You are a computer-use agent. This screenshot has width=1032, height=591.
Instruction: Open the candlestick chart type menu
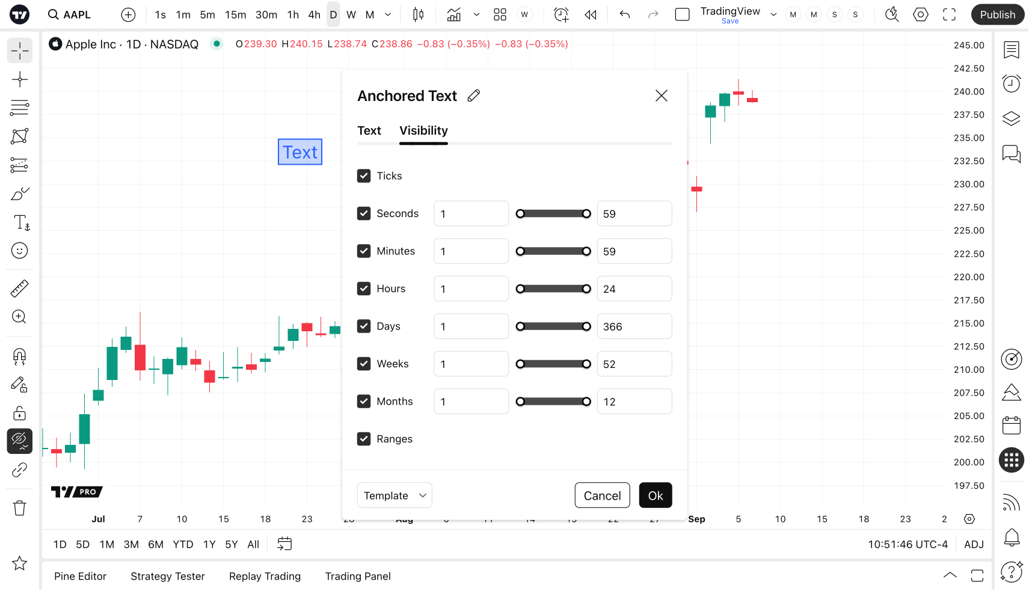419,14
